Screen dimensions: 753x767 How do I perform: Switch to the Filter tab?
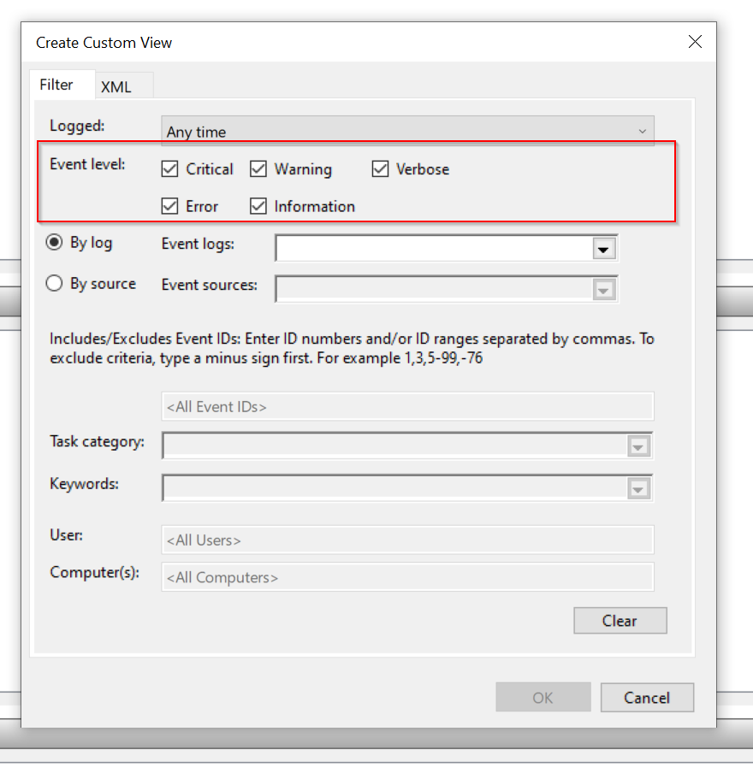62,85
